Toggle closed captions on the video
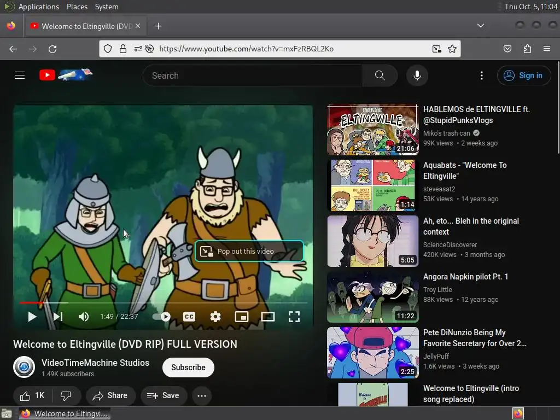Image resolution: width=560 pixels, height=420 pixels. [x=189, y=317]
